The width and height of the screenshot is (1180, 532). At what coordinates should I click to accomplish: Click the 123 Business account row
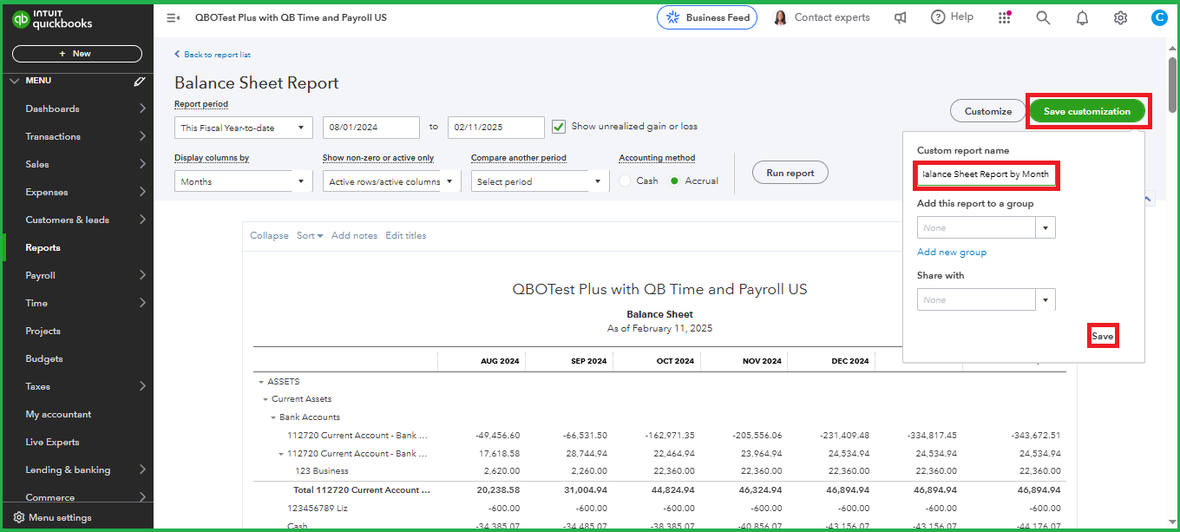tap(659, 471)
